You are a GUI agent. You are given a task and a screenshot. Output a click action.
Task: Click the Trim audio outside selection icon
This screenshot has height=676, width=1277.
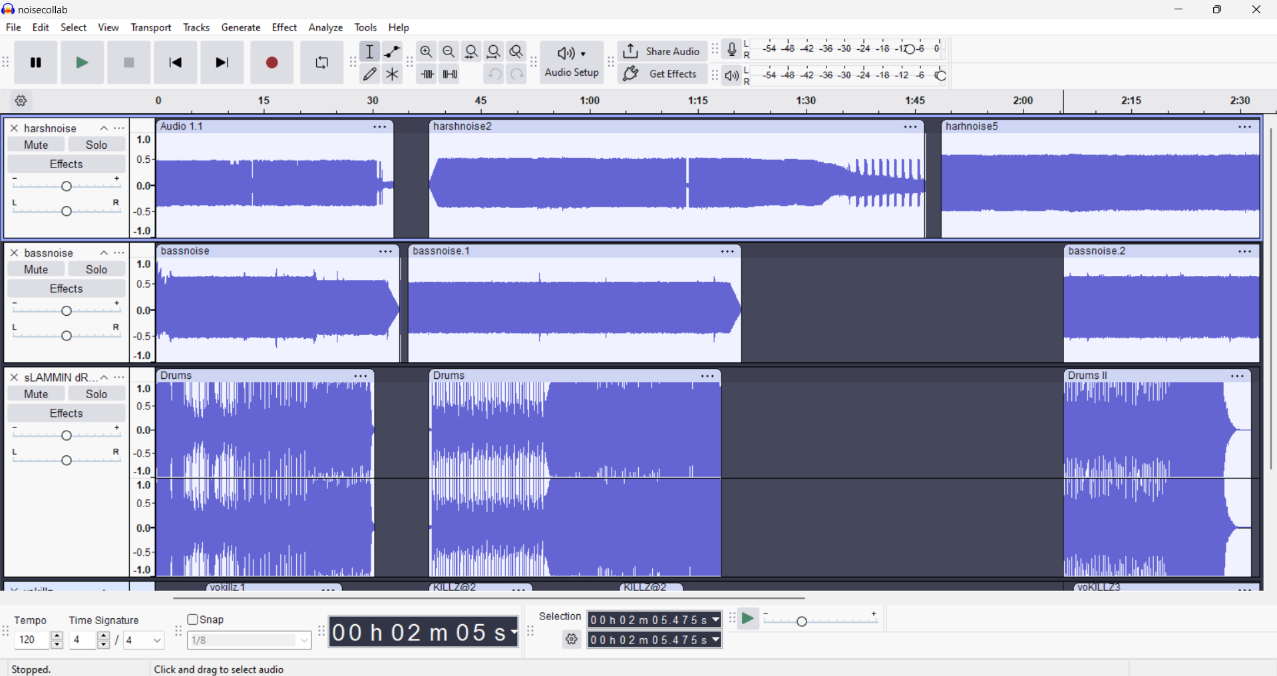coord(427,74)
